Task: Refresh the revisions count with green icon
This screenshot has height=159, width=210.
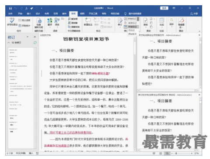Action: 35,43
